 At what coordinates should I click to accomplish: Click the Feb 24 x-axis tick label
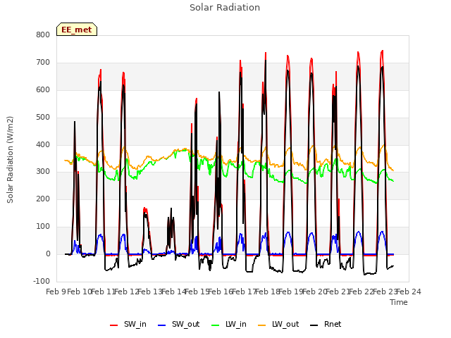pos(409,292)
